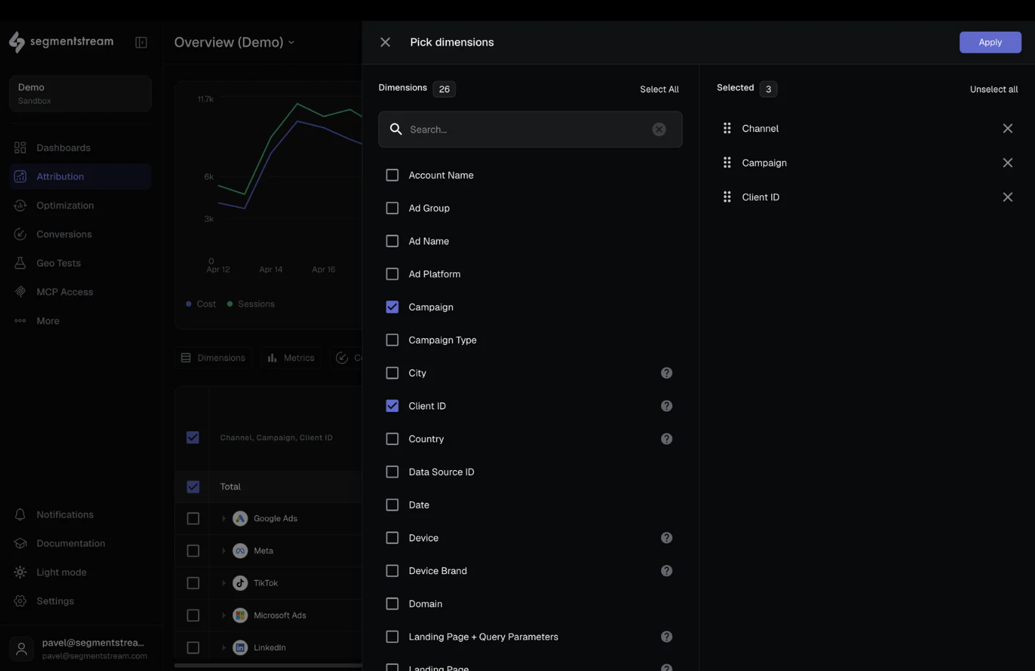Click the TikTok channel icon
The image size is (1035, 671).
[240, 583]
